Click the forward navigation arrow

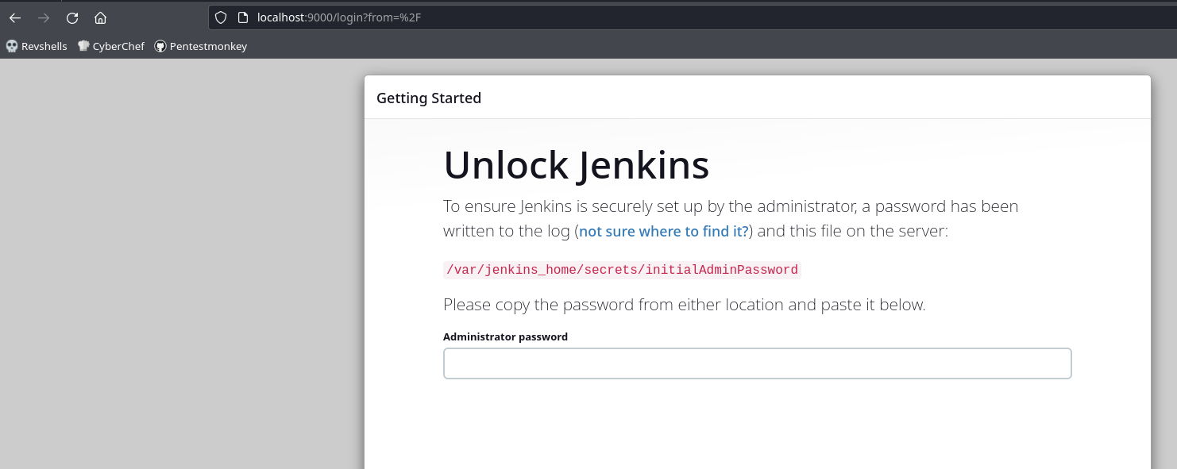click(x=44, y=17)
